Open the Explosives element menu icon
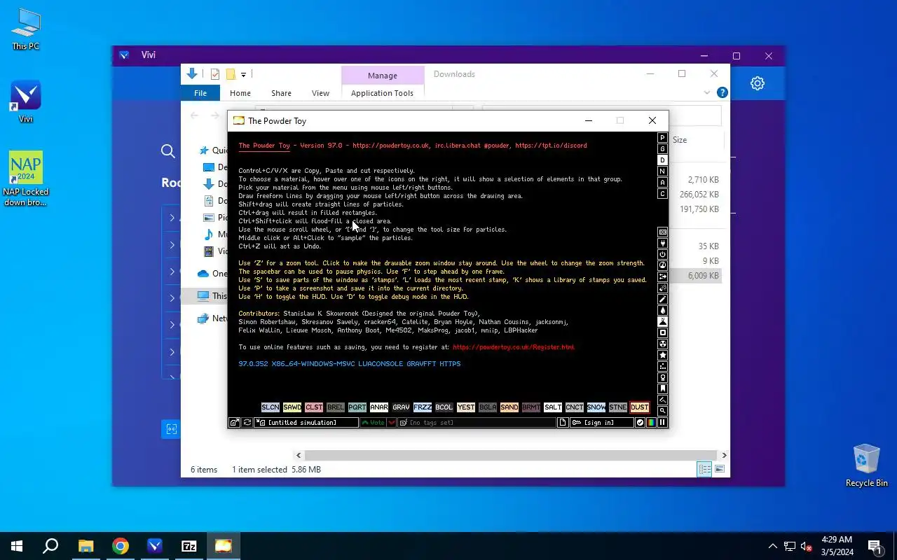 (662, 288)
